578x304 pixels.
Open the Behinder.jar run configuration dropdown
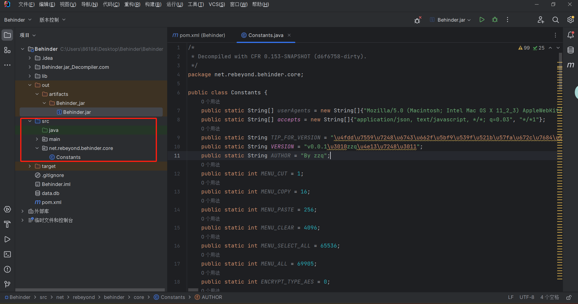451,20
